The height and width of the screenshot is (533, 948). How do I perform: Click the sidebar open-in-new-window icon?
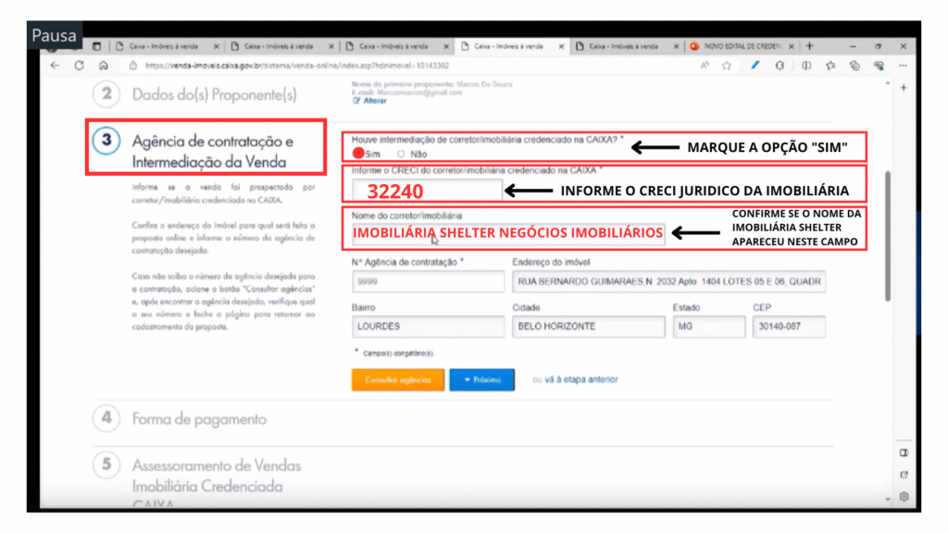[904, 475]
